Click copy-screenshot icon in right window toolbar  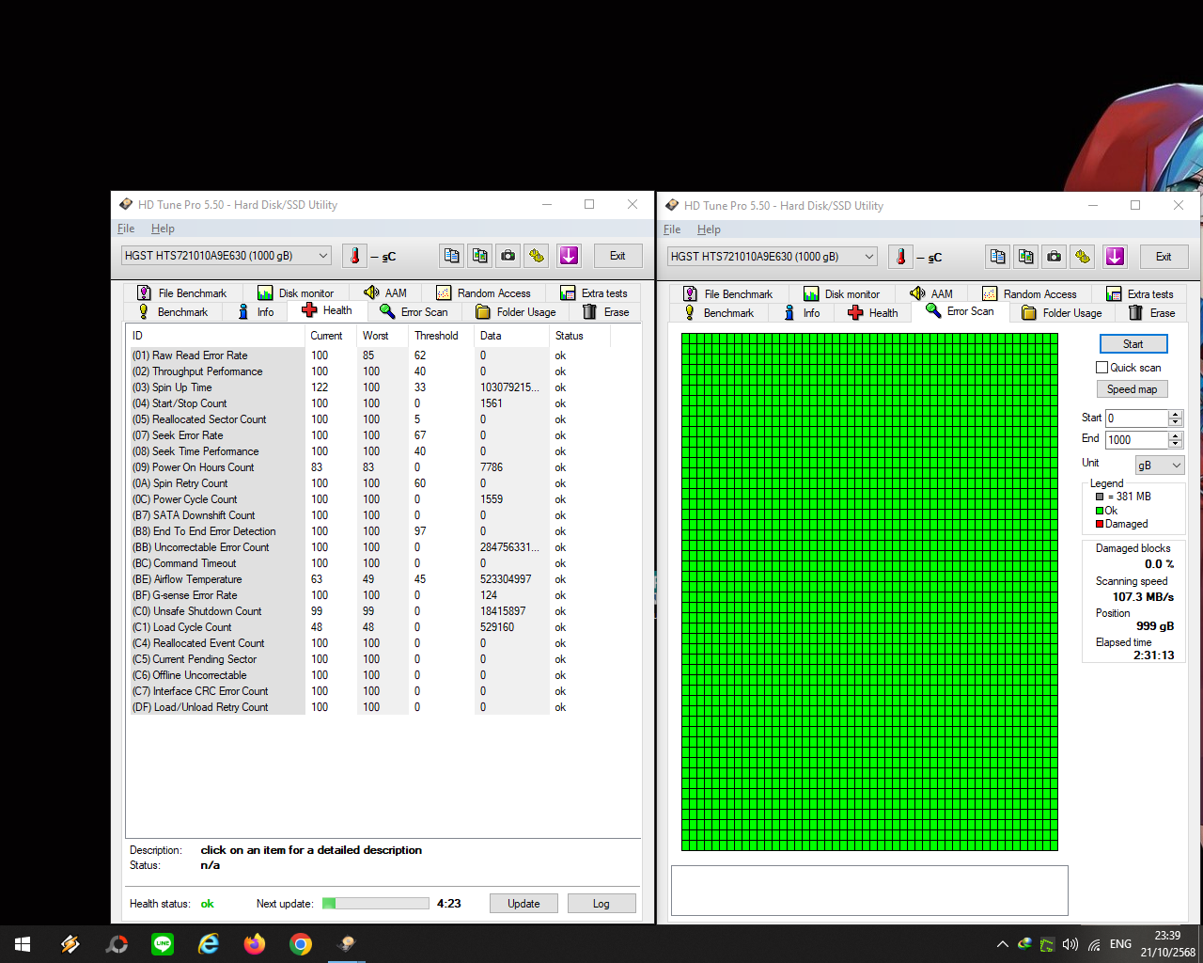tap(1026, 257)
